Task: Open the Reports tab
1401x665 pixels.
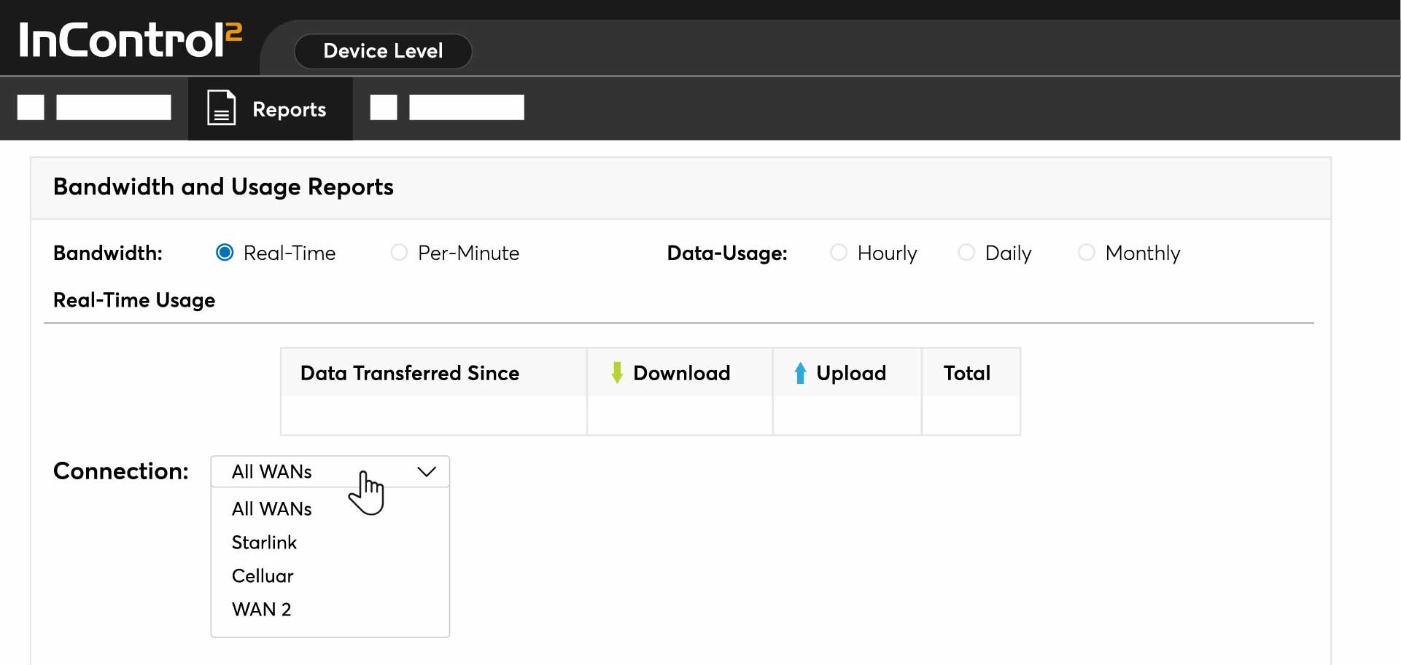Action: coord(271,109)
